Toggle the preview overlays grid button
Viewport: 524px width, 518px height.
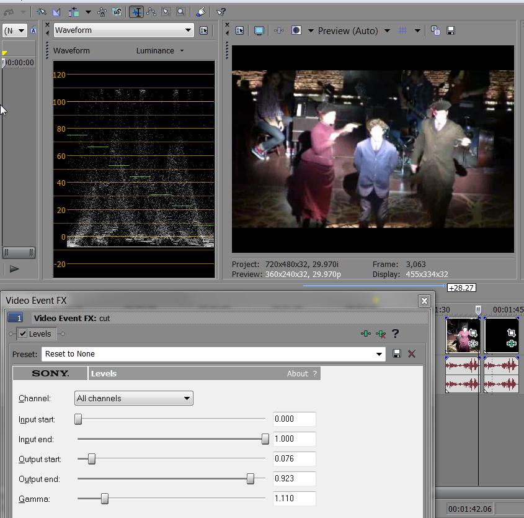[402, 30]
